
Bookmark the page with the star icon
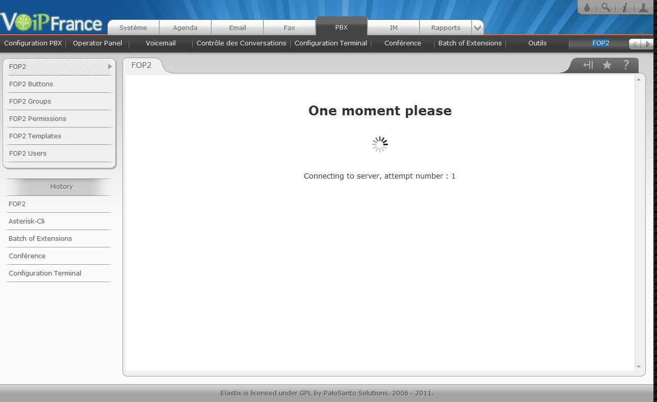(x=607, y=65)
